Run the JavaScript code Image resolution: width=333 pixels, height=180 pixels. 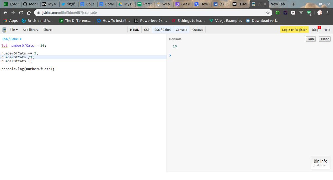[311, 39]
